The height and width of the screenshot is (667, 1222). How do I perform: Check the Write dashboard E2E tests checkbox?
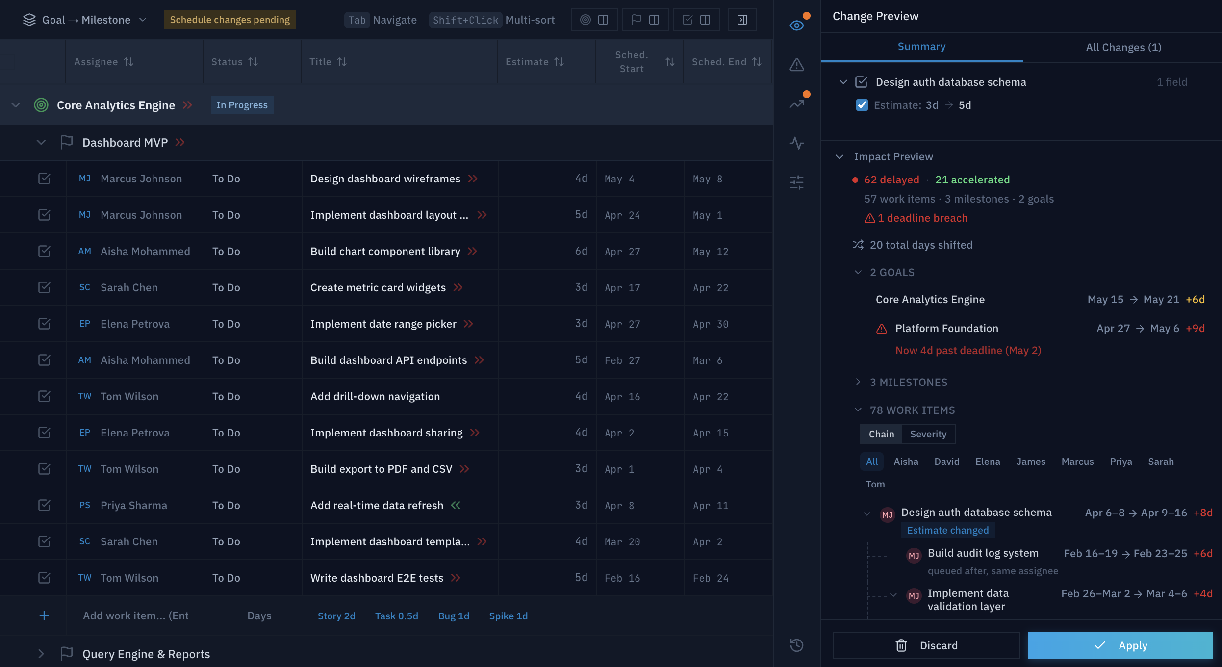(x=45, y=577)
